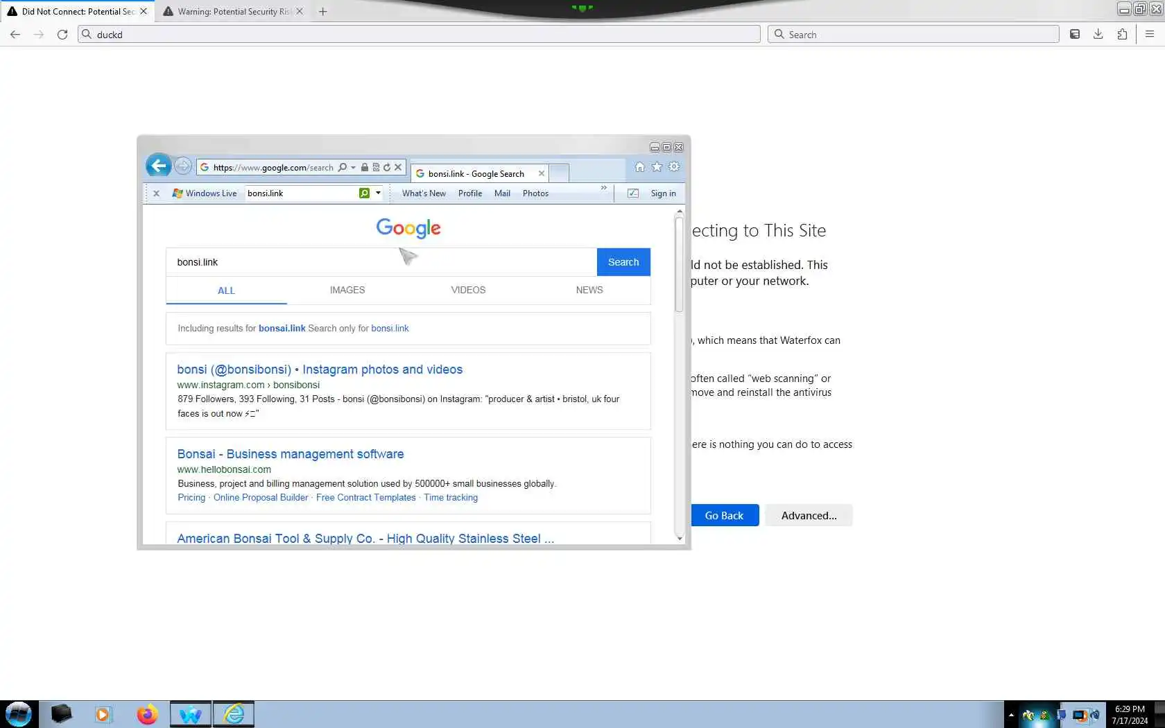The height and width of the screenshot is (728, 1165).
Task: Open the bonsi Instagram photos and videos result
Action: [x=320, y=370]
